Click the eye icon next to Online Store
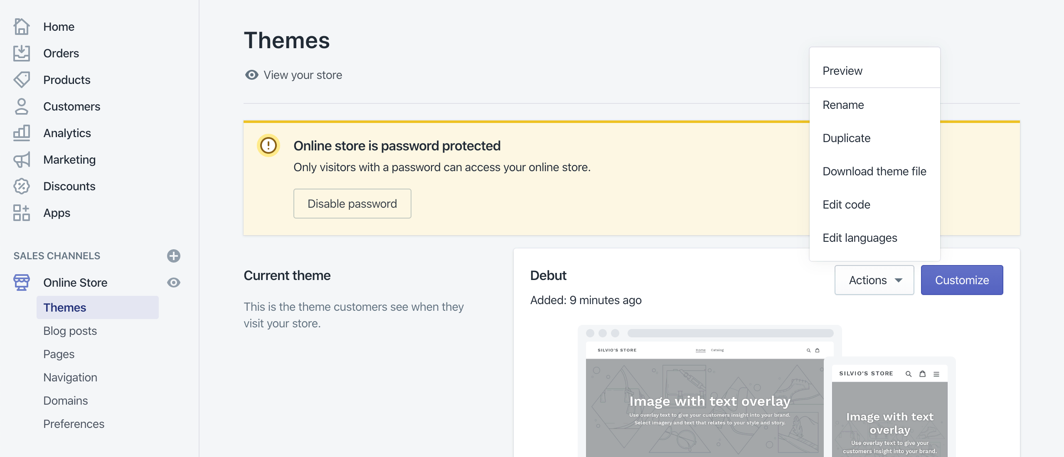Viewport: 1064px width, 457px height. 174,282
